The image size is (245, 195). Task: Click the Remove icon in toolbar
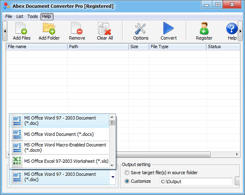click(77, 29)
